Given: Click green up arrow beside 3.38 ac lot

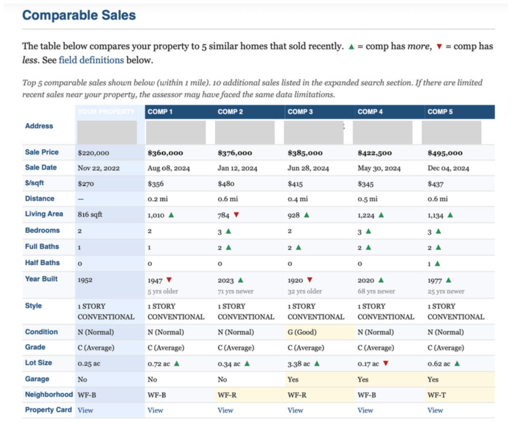Looking at the screenshot, I should point(317,364).
